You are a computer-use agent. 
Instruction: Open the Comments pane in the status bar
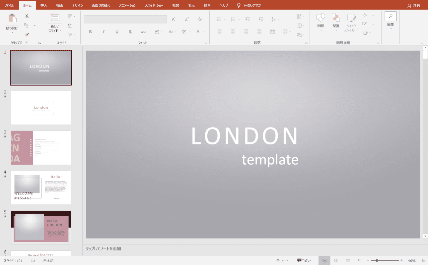(x=305, y=261)
